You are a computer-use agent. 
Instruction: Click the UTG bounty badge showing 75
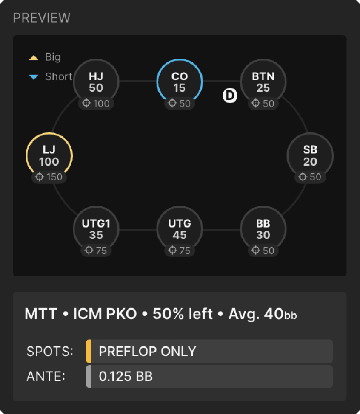coord(180,251)
